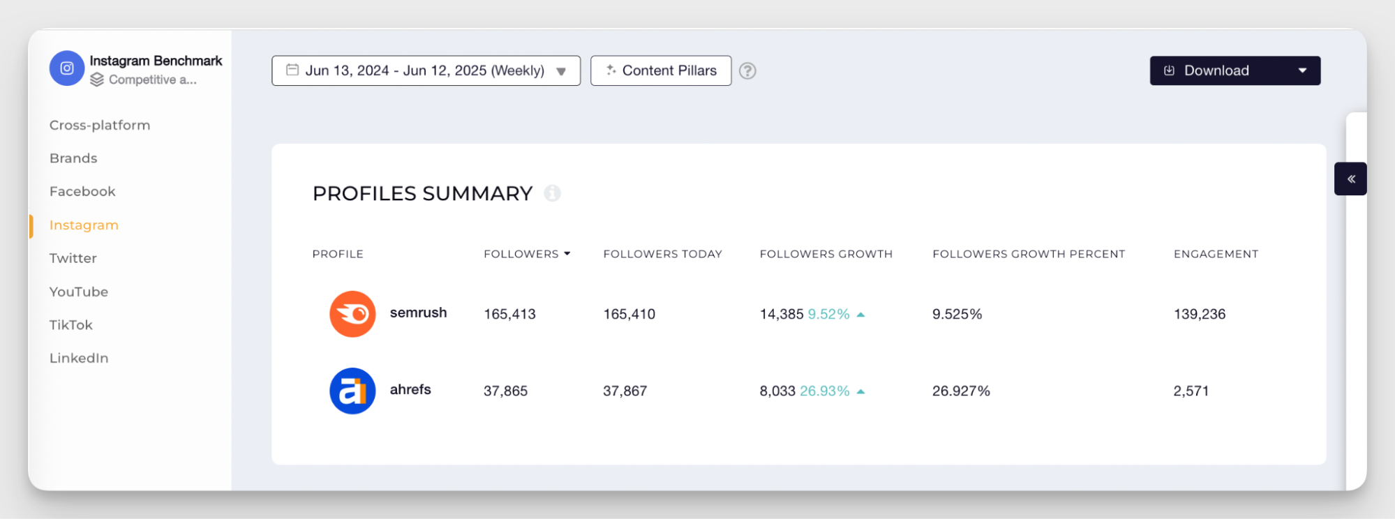This screenshot has height=519, width=1395.
Task: Open the ahrefs profile name
Action: coord(410,389)
